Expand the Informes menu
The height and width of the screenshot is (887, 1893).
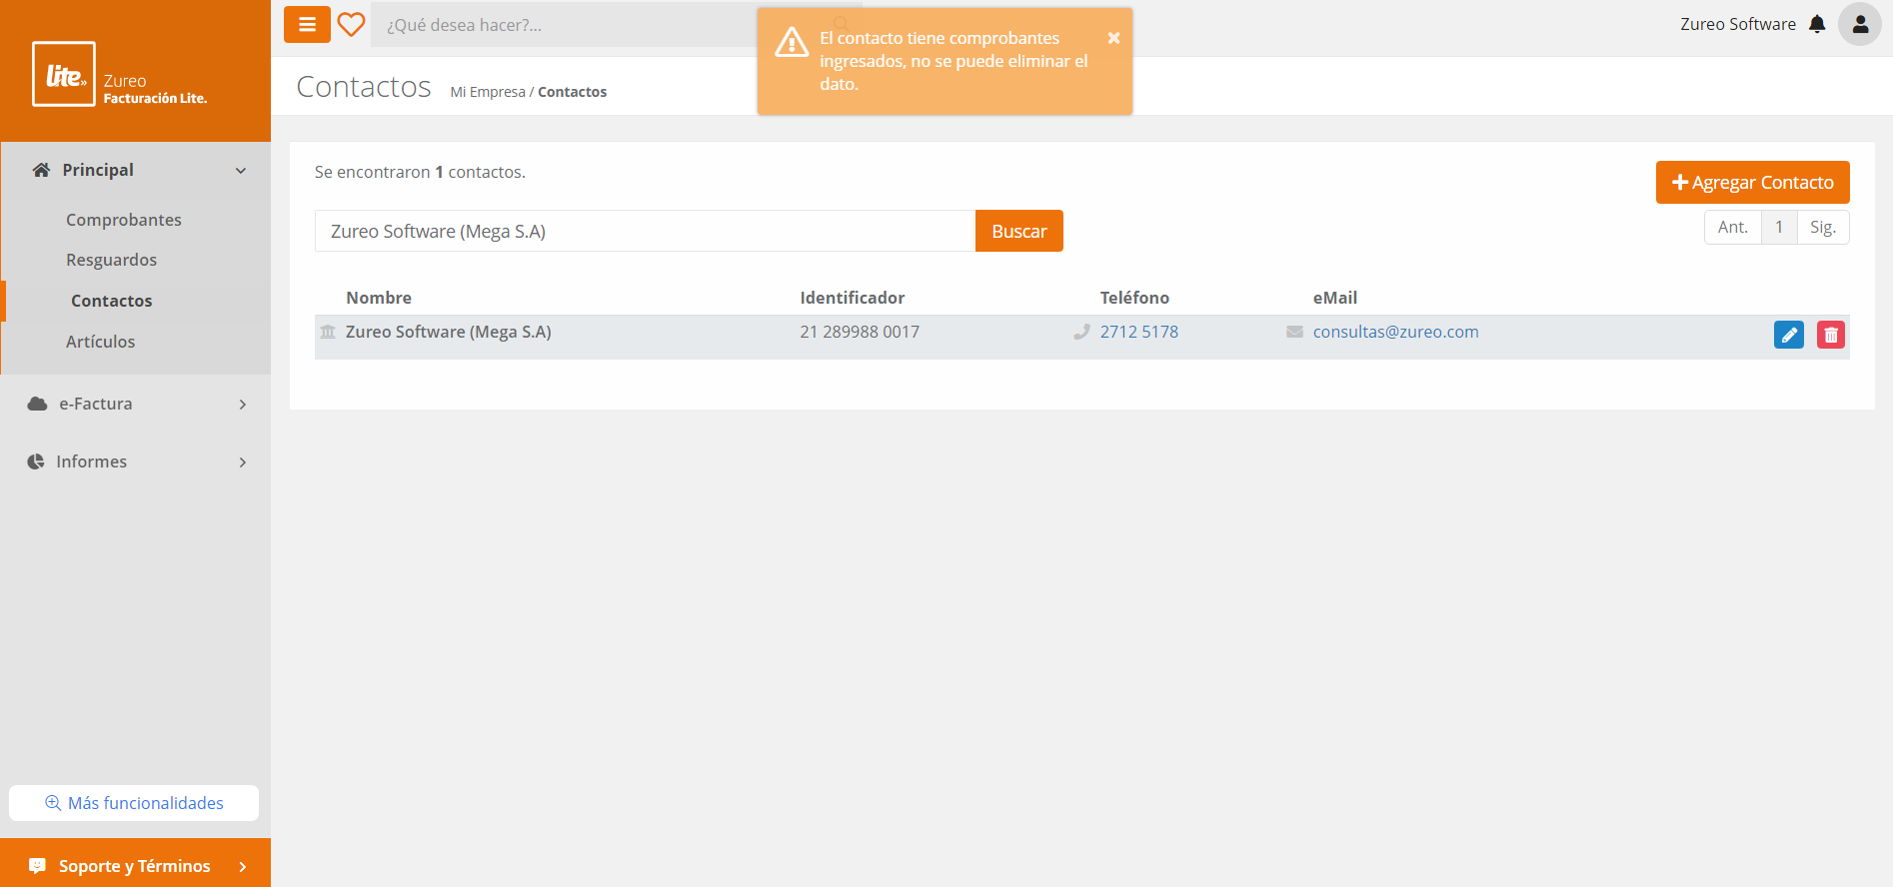(x=243, y=462)
